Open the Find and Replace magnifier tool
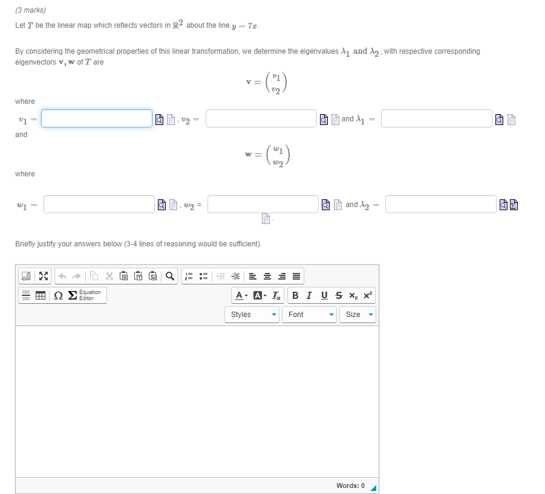 (x=169, y=275)
